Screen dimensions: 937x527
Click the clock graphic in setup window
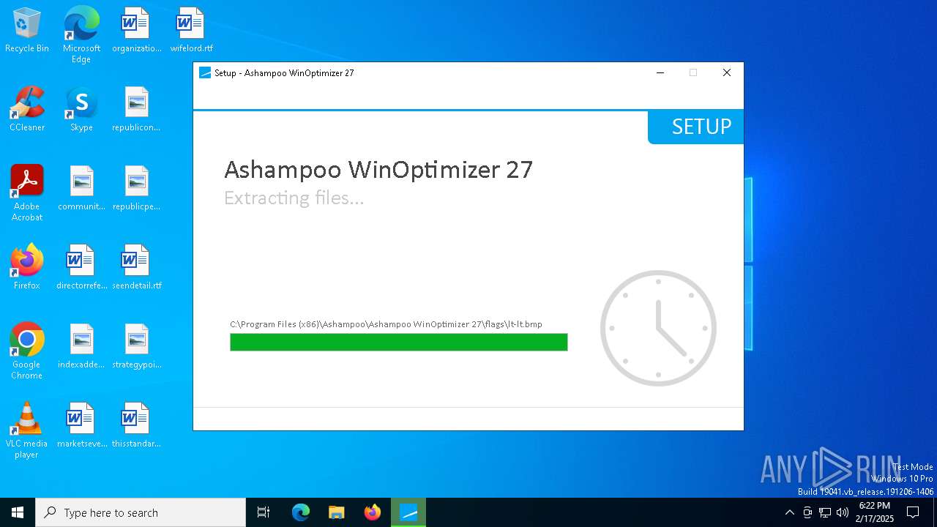[658, 328]
